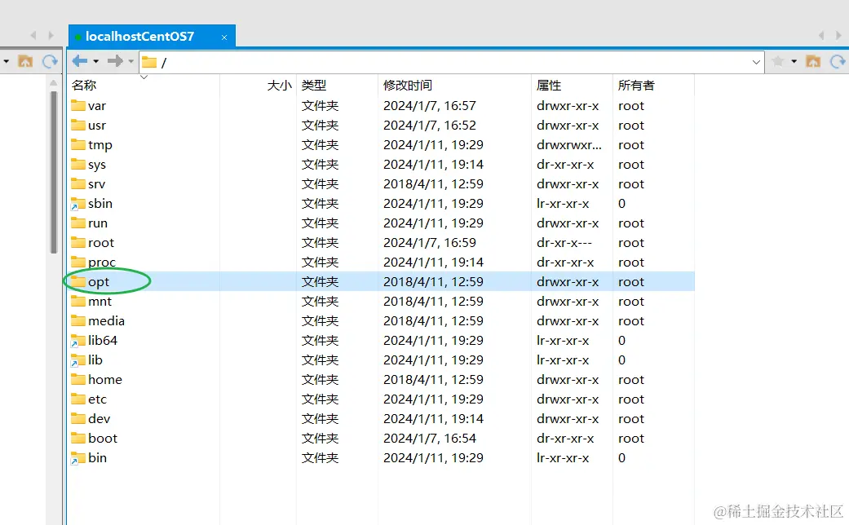
Task: Sort by the 类型 column header
Action: [314, 86]
